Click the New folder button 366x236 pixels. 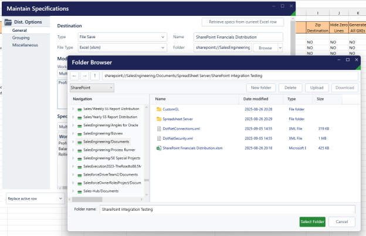click(x=263, y=87)
